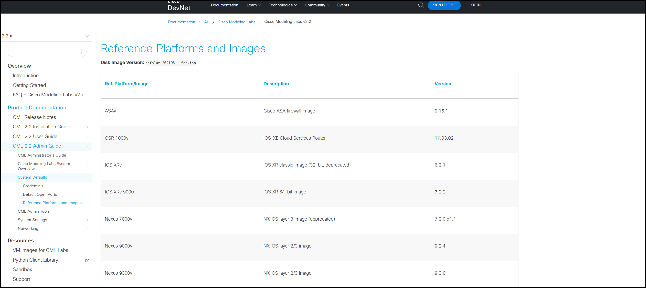Screen dimensions: 646x288
Task: Expand CML Admin Tools chevron
Action: (x=87, y=211)
